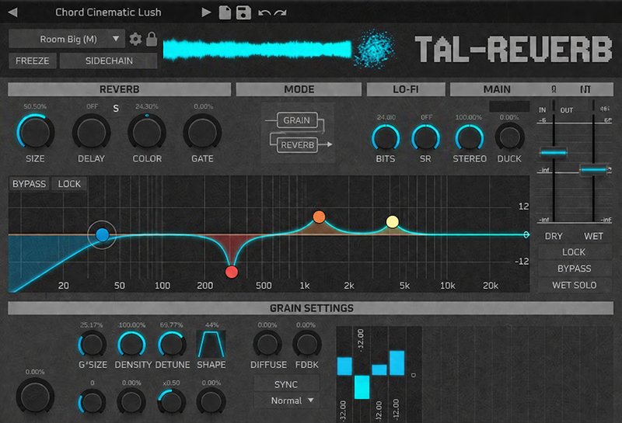Click the first pitch bar in grain sequencer
Image resolution: width=622 pixels, height=423 pixels.
pyautogui.click(x=344, y=366)
